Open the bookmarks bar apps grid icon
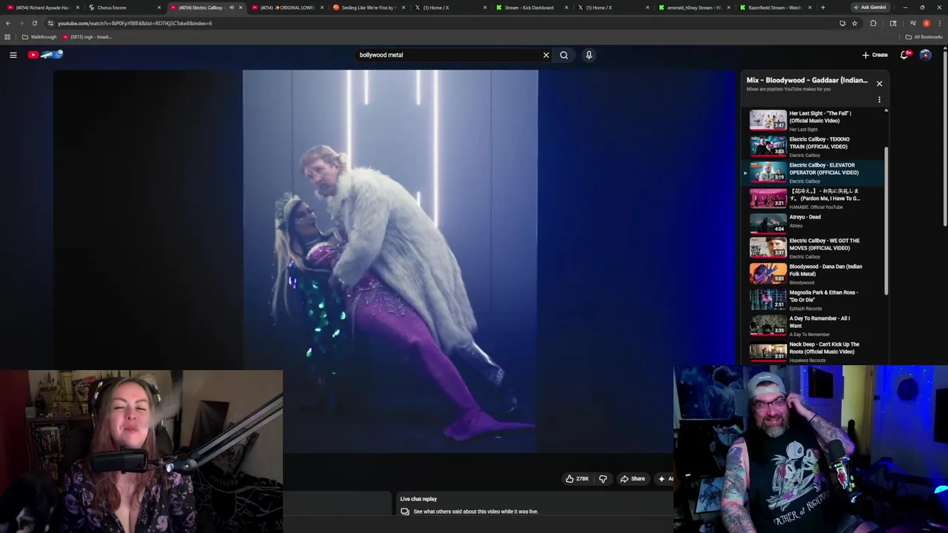 point(7,37)
